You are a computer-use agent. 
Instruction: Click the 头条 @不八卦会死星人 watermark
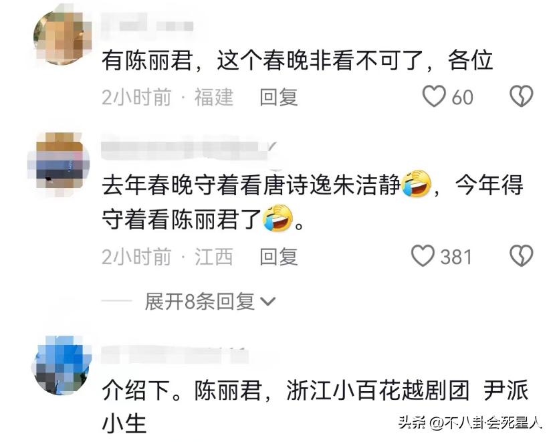[x=470, y=422]
